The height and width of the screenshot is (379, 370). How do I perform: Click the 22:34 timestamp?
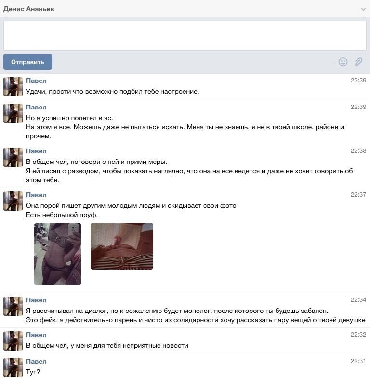358,300
